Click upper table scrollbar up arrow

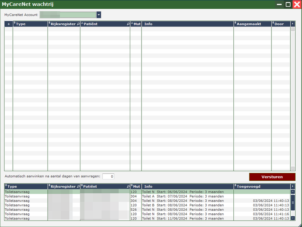(x=293, y=29)
